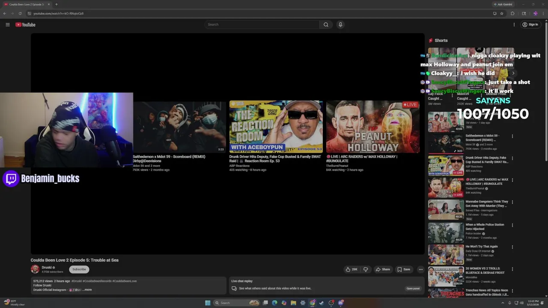Open options menu for Wannabe Gangsters video
This screenshot has height=308, width=548.
pos(512,202)
